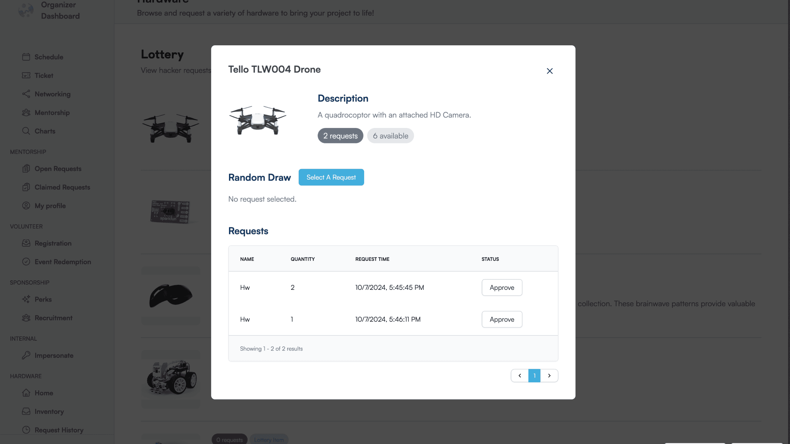Image resolution: width=790 pixels, height=444 pixels.
Task: Close the Tello TLW004 Drone modal
Action: coord(549,71)
